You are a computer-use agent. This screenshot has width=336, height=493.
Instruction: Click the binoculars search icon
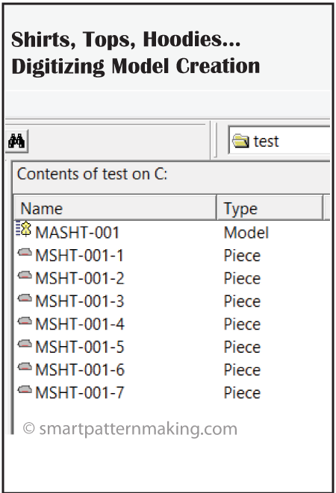16,141
